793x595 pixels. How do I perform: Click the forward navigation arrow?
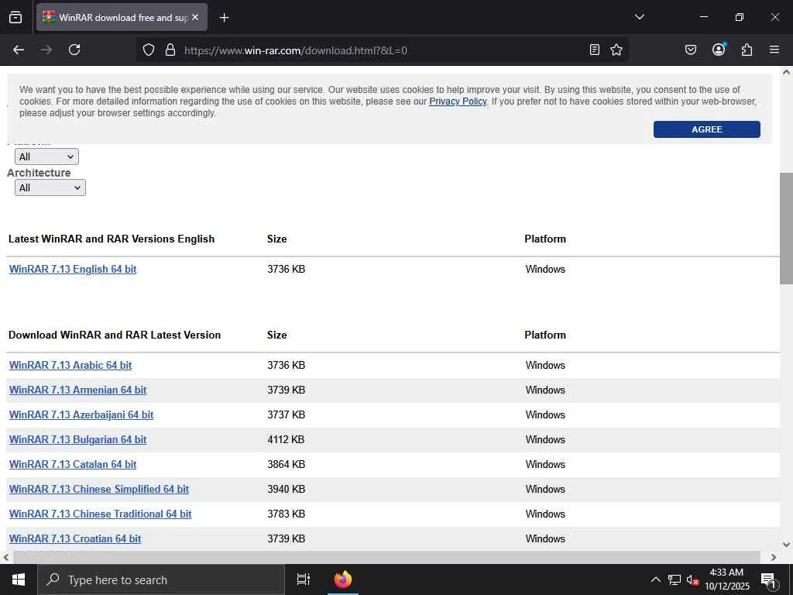pyautogui.click(x=46, y=50)
